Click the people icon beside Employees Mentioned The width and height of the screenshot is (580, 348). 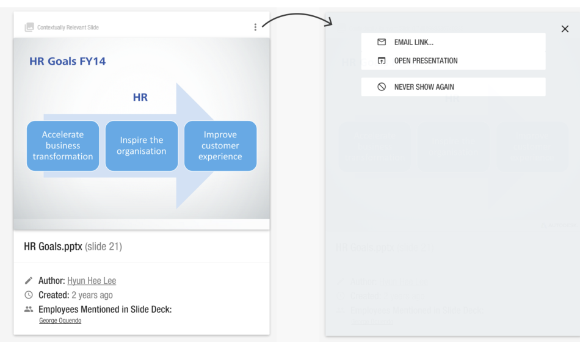coord(29,309)
